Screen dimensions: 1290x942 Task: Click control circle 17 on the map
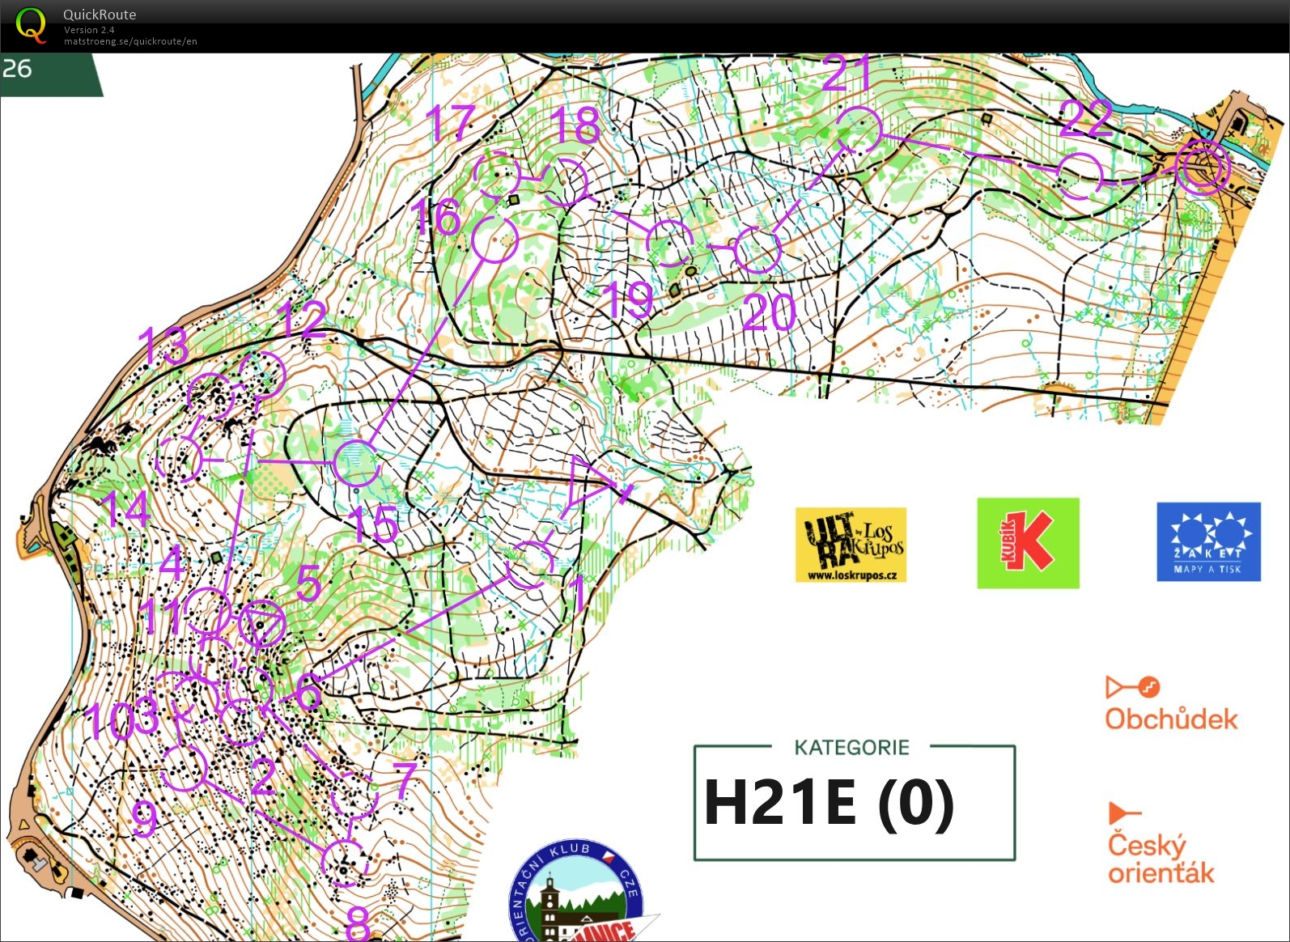[496, 175]
